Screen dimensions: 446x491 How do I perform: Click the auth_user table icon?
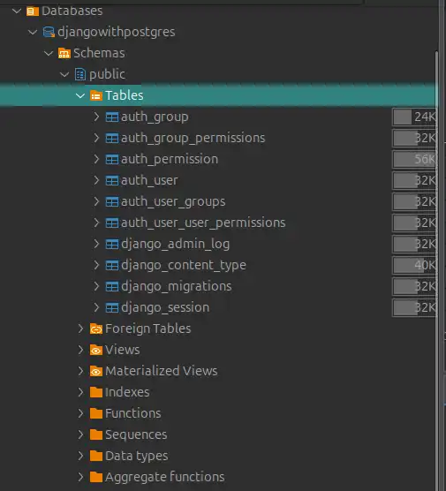tap(112, 180)
